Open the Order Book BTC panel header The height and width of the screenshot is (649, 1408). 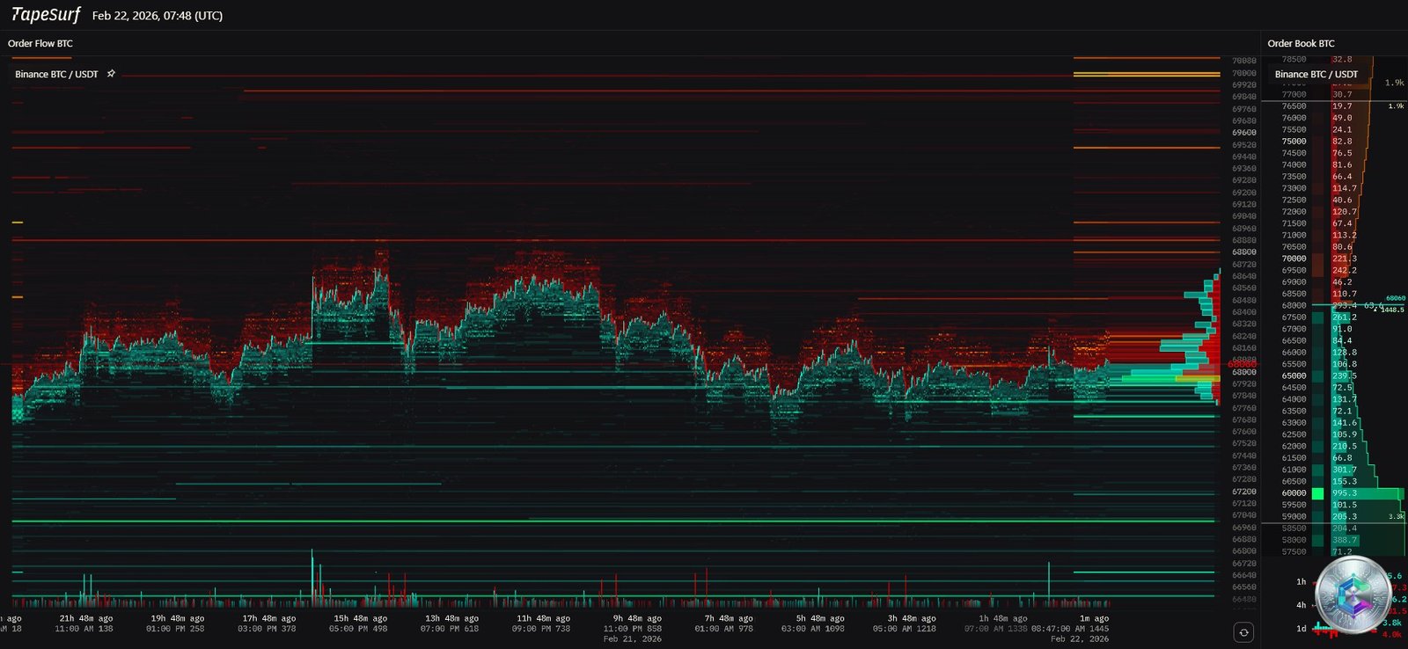click(x=1301, y=43)
